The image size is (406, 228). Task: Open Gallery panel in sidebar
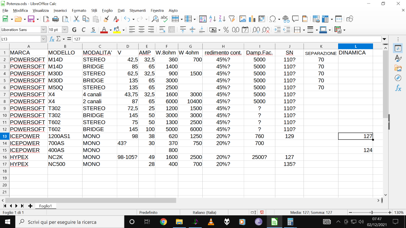[x=398, y=68]
